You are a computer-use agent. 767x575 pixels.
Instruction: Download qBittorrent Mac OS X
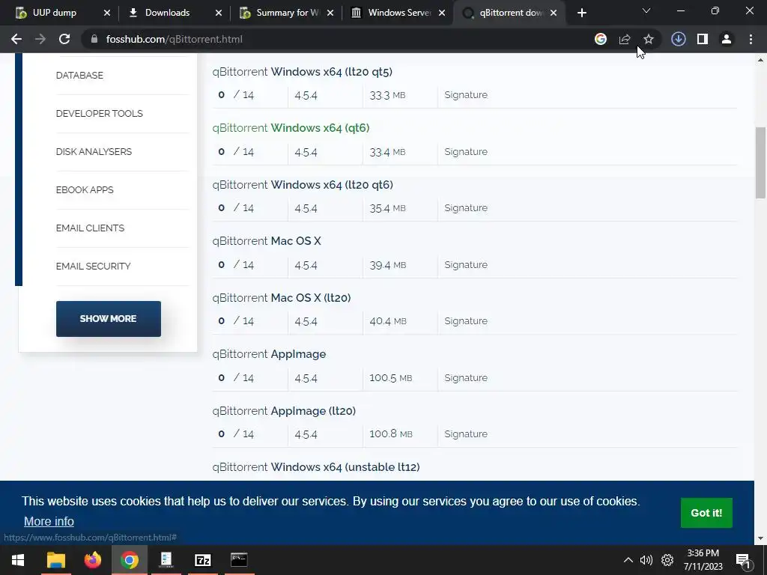267,241
